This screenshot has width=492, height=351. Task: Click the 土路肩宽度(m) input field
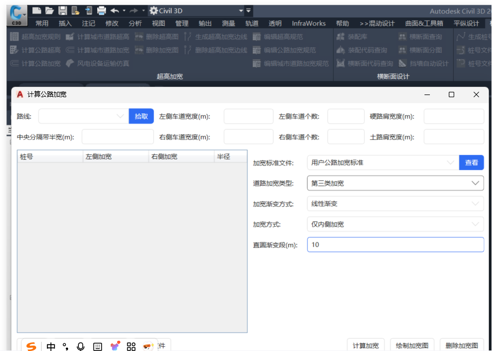454,137
